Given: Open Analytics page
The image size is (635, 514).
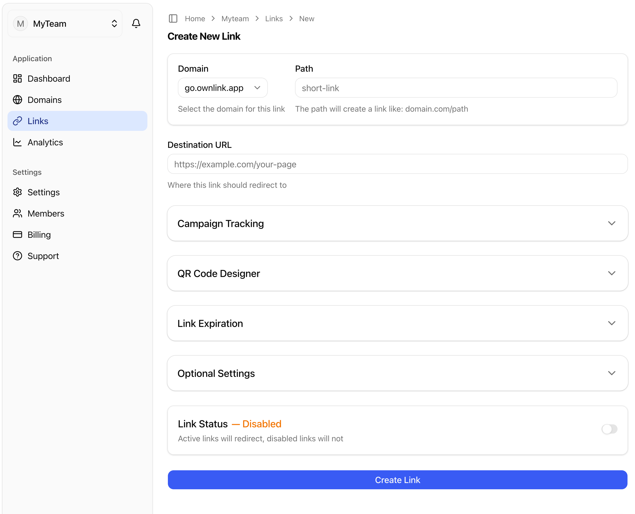Looking at the screenshot, I should coord(77,142).
